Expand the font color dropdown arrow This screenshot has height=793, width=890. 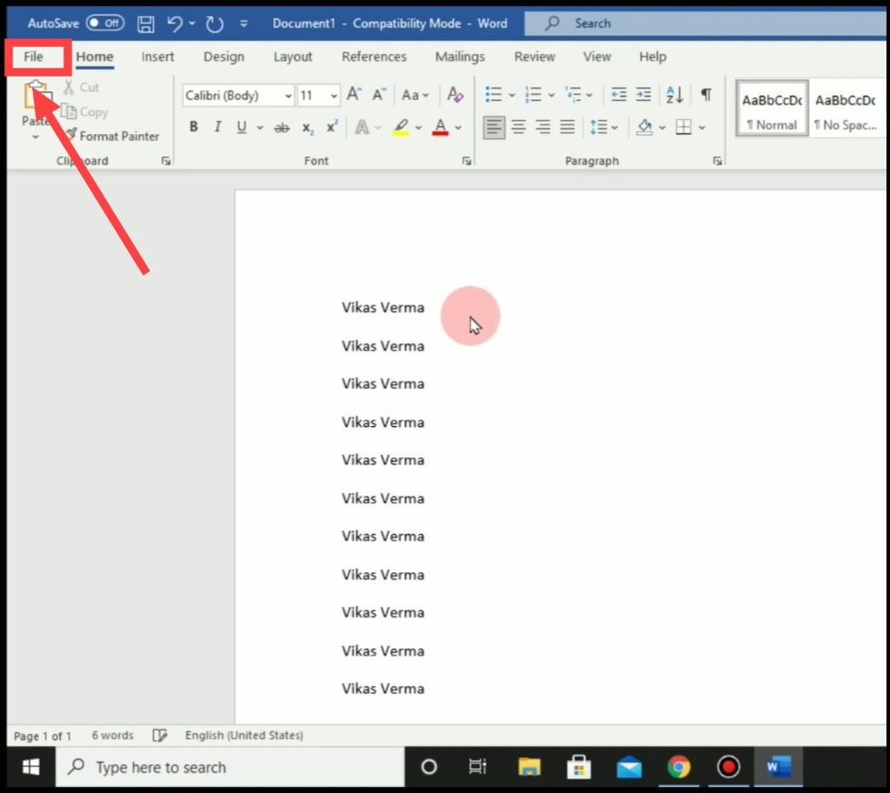(x=458, y=128)
